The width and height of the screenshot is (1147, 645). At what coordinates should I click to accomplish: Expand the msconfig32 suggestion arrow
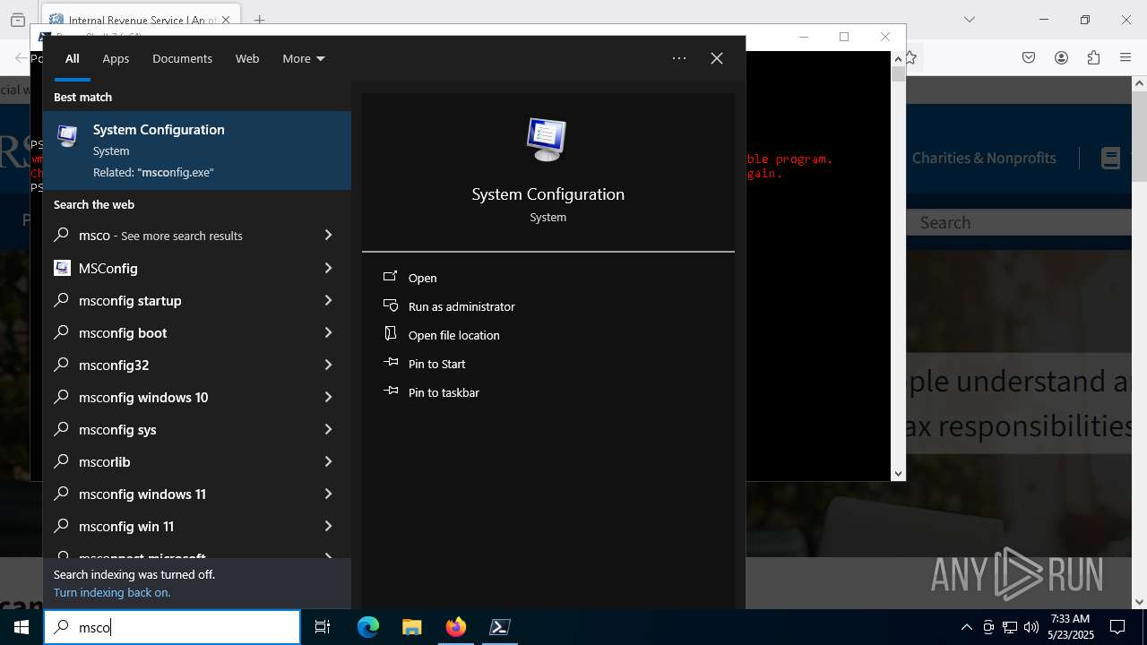328,365
